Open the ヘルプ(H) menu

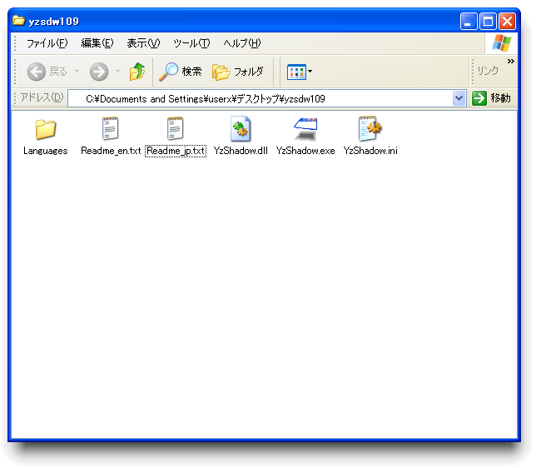tap(242, 43)
